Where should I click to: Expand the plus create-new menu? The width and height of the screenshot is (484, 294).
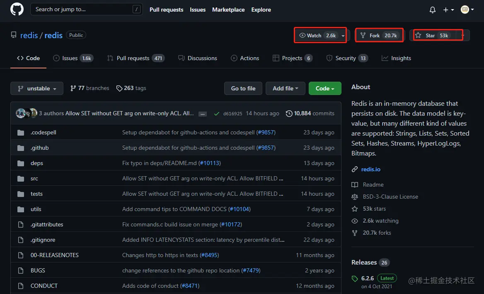[x=448, y=10]
